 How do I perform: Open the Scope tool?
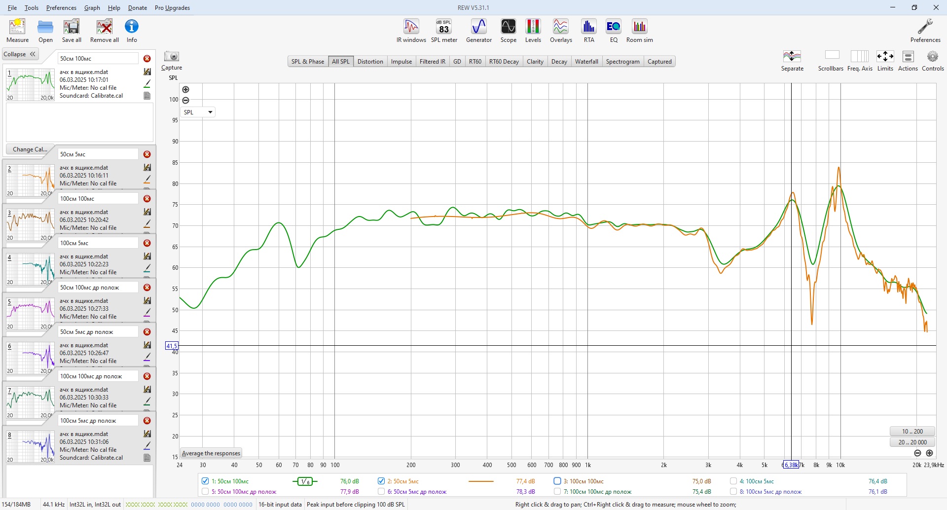509,31
